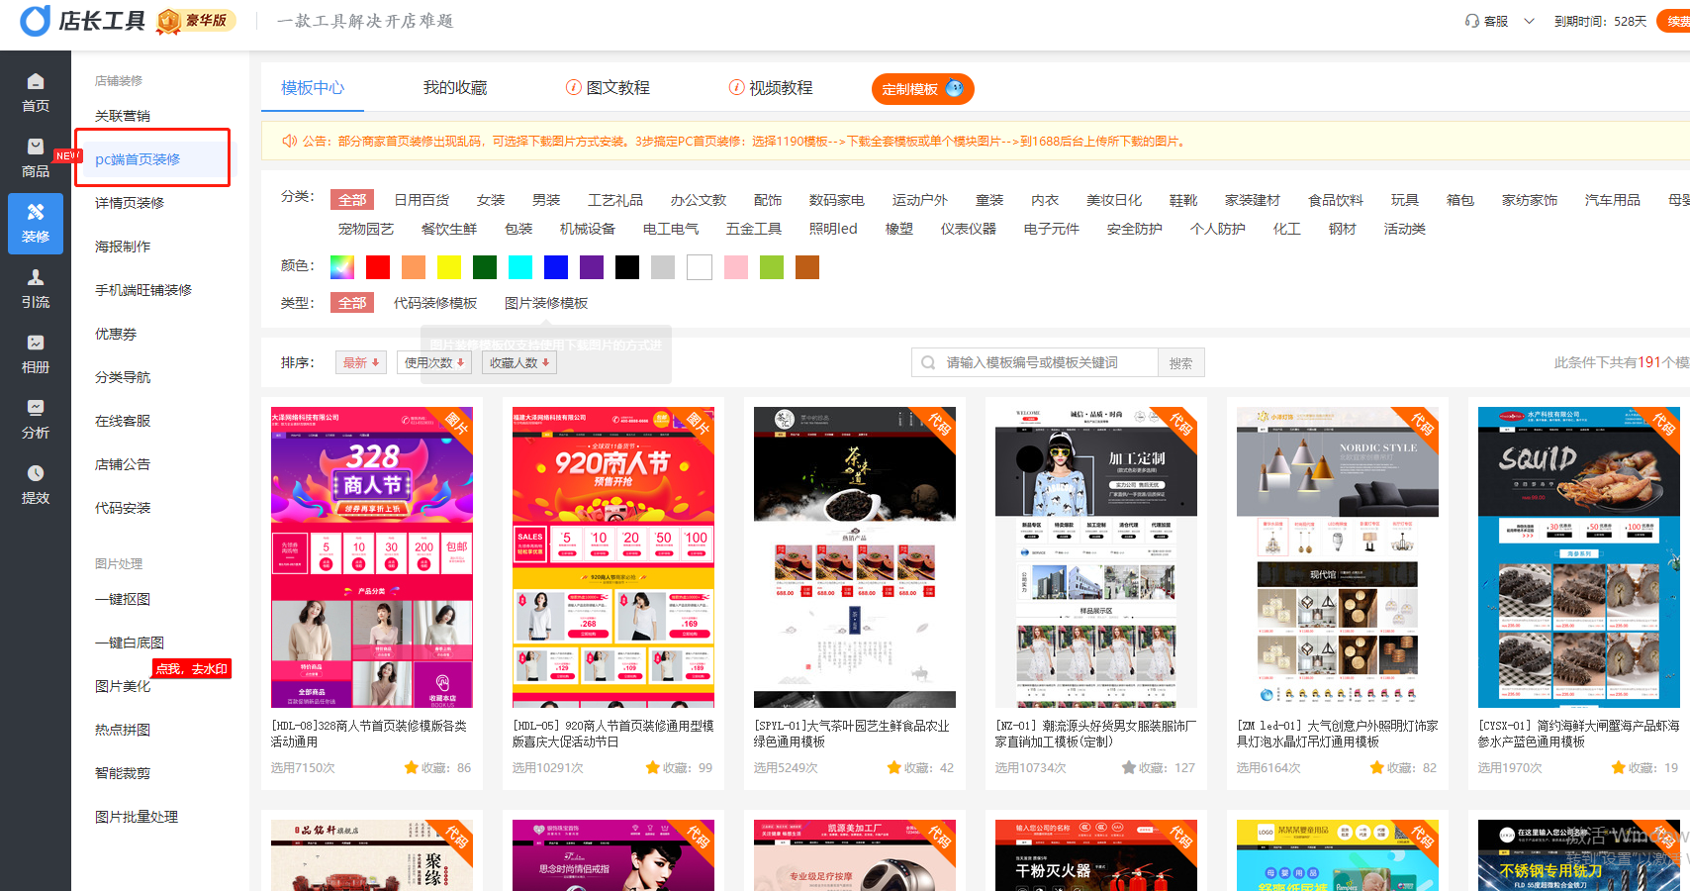Click the 搜索 search button
This screenshot has height=891, width=1690.
click(1180, 362)
